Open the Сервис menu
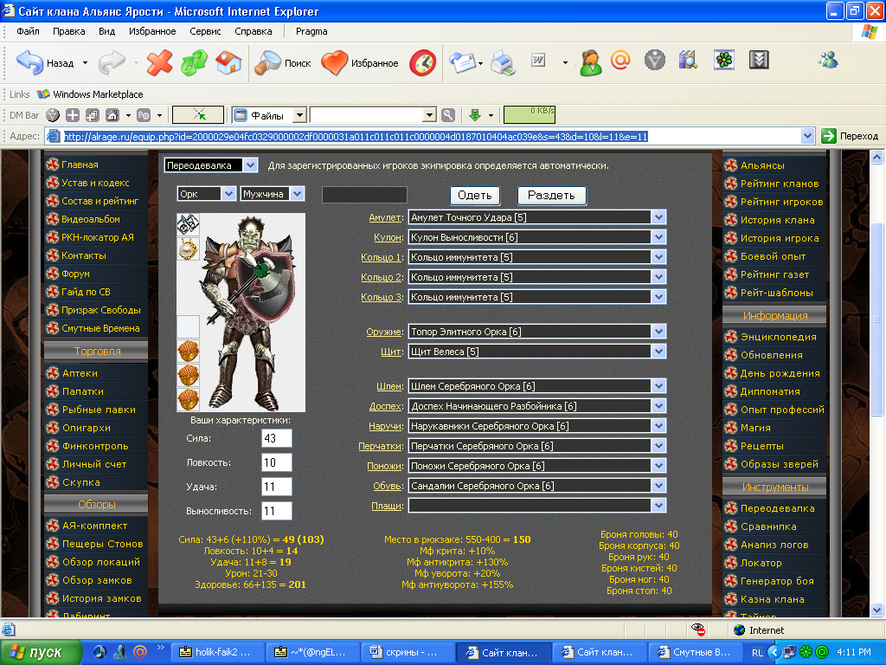 (x=205, y=31)
